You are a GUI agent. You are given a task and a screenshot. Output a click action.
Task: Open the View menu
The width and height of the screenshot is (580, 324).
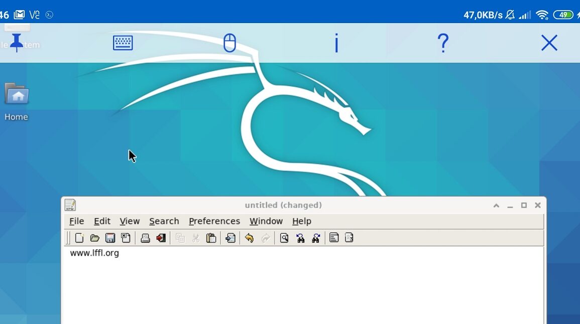(130, 221)
